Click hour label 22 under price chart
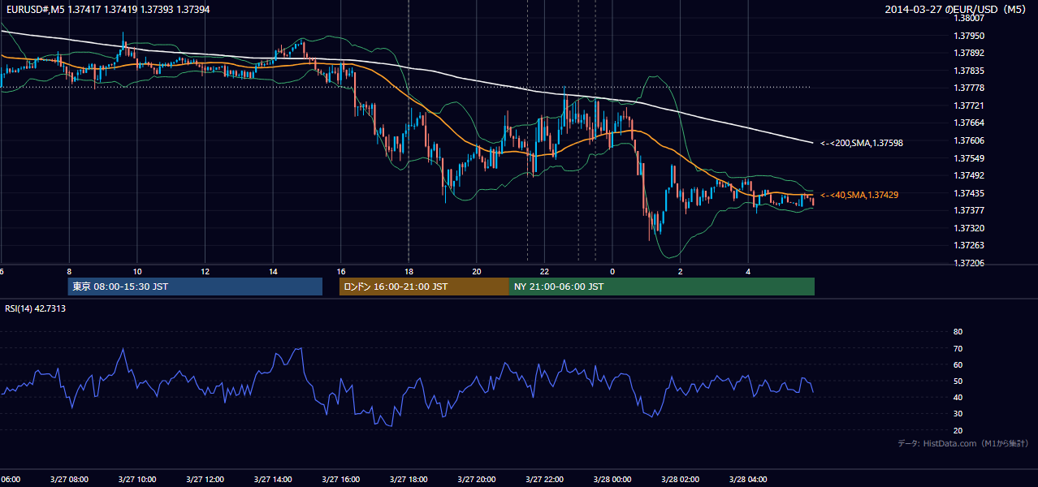Image resolution: width=1038 pixels, height=487 pixels. pyautogui.click(x=545, y=271)
